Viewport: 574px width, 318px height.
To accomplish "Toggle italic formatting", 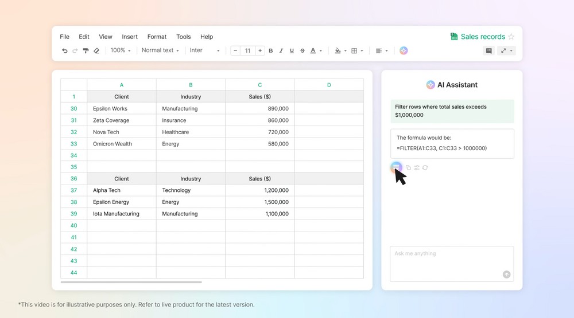I will (x=281, y=51).
